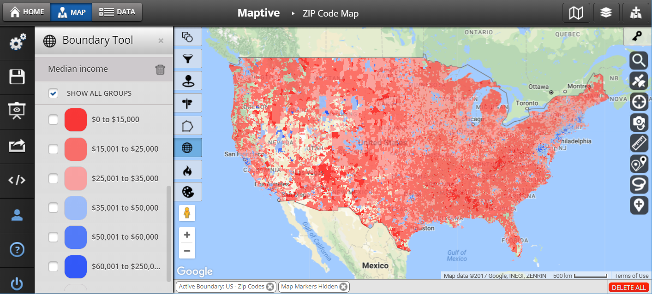
Task: Click the ZIP Code Map name
Action: pos(330,13)
